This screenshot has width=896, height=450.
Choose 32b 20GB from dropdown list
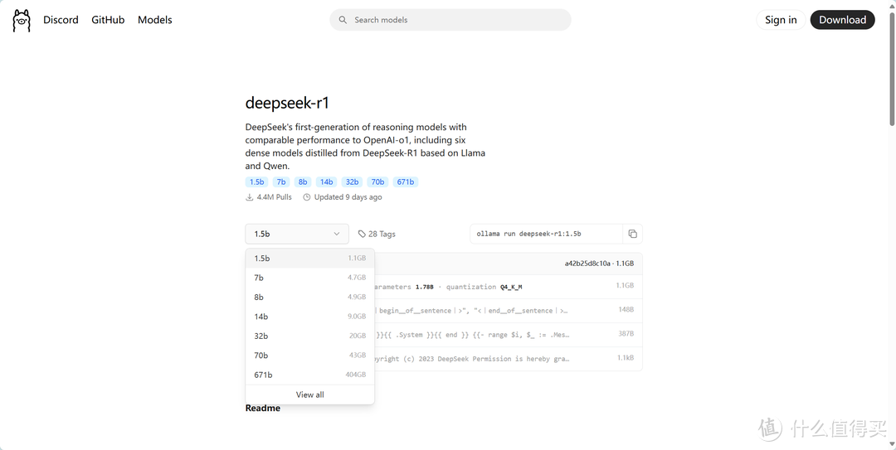tap(309, 336)
